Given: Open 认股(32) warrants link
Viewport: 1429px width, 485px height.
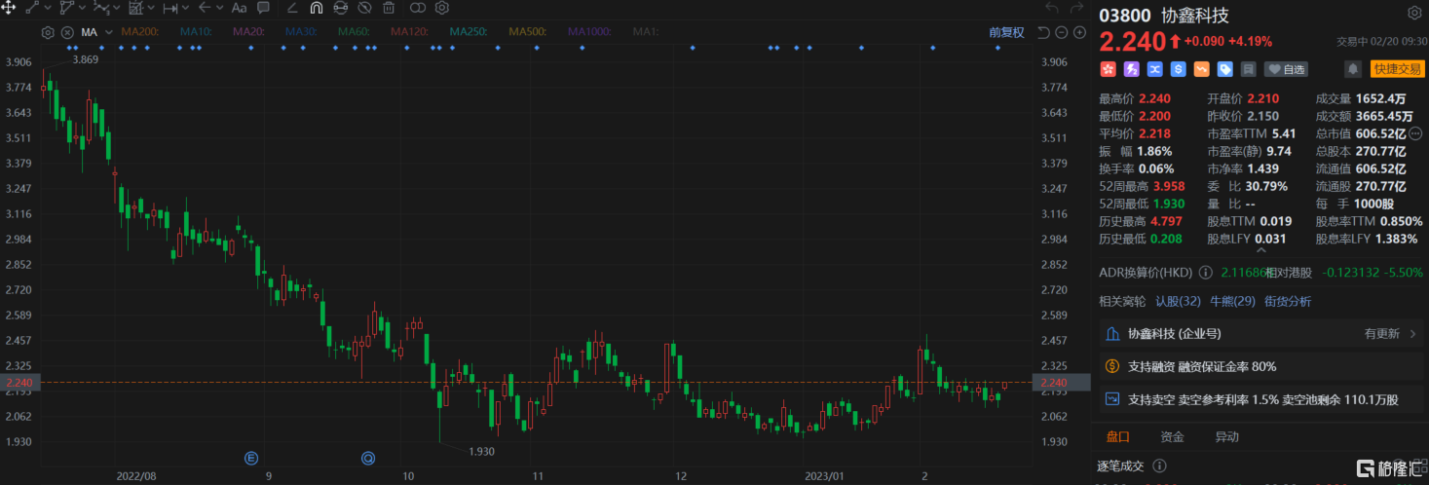Looking at the screenshot, I should tap(1178, 302).
